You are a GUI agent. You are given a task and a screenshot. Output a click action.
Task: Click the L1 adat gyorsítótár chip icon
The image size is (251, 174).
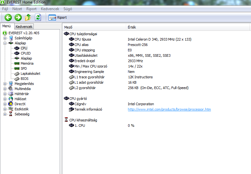pyautogui.click(x=71, y=82)
